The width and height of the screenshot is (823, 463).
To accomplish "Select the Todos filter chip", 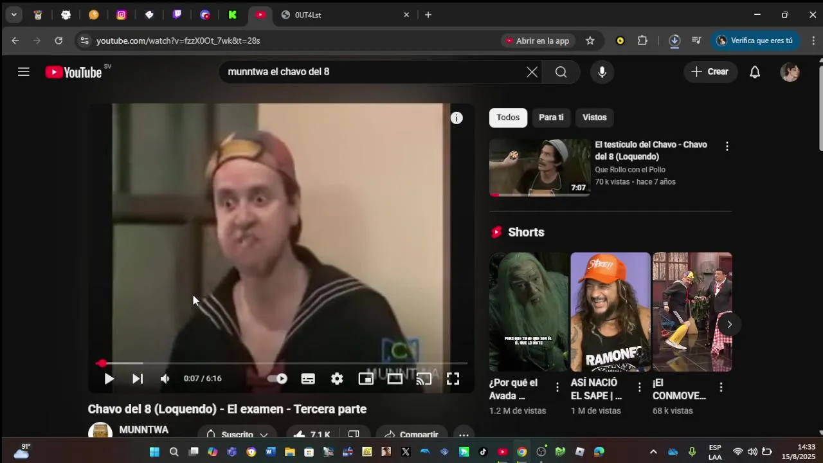I will [508, 118].
